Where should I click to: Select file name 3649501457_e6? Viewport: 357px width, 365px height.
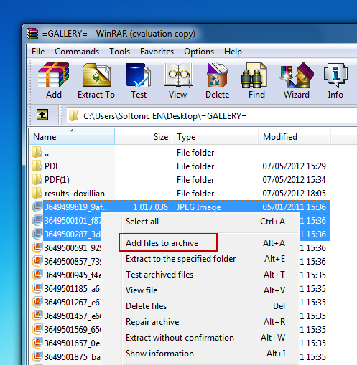tap(73, 316)
